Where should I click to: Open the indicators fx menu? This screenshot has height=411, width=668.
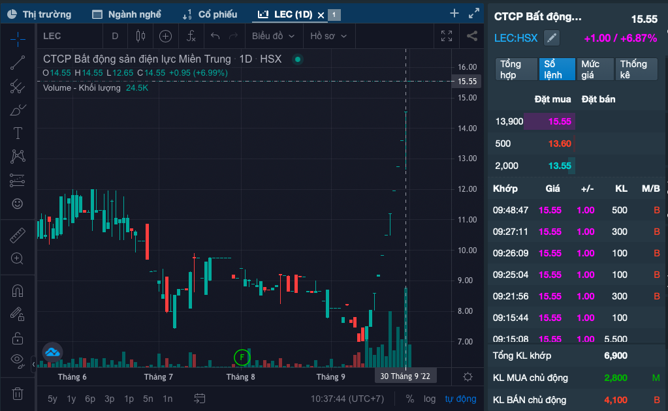point(191,36)
